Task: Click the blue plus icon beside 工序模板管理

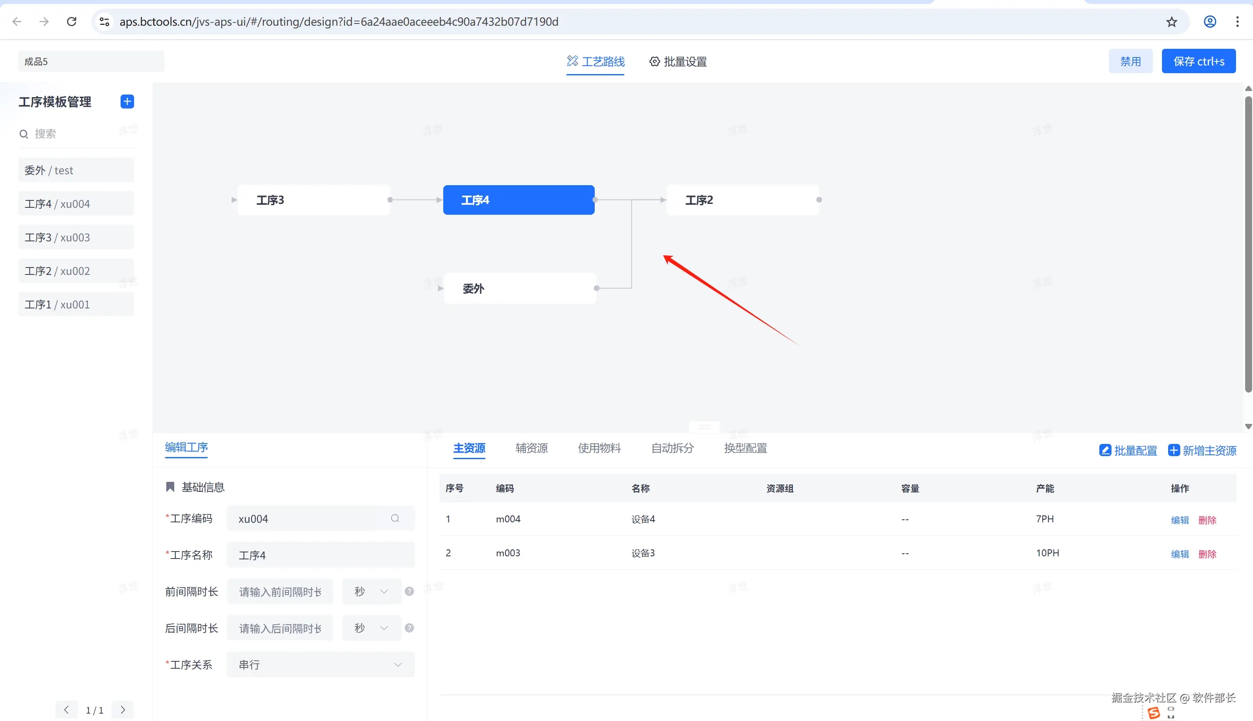Action: pos(127,102)
